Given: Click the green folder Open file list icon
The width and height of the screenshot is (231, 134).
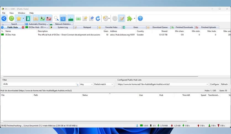Looking at the screenshot, I should (x=78, y=19).
